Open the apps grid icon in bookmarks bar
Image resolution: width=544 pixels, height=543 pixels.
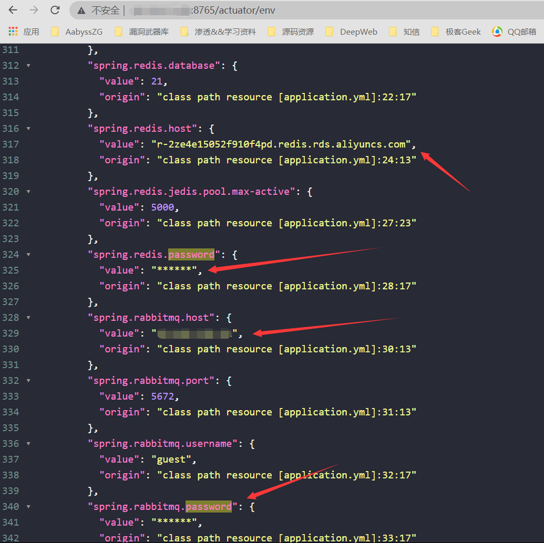[13, 31]
